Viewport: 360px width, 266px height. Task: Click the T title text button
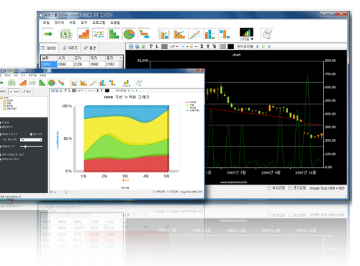151,46
